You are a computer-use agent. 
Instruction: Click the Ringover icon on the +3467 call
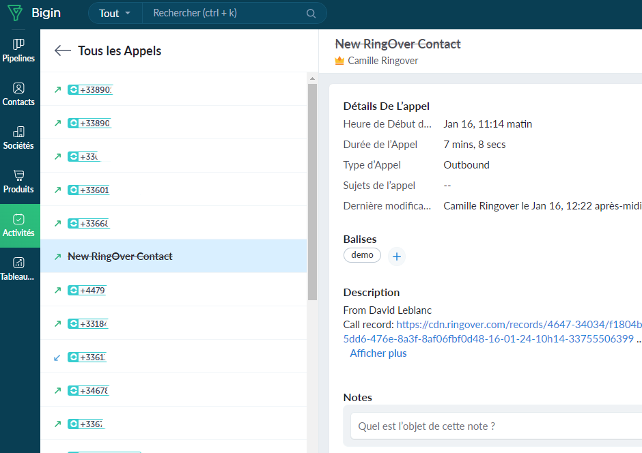point(73,390)
